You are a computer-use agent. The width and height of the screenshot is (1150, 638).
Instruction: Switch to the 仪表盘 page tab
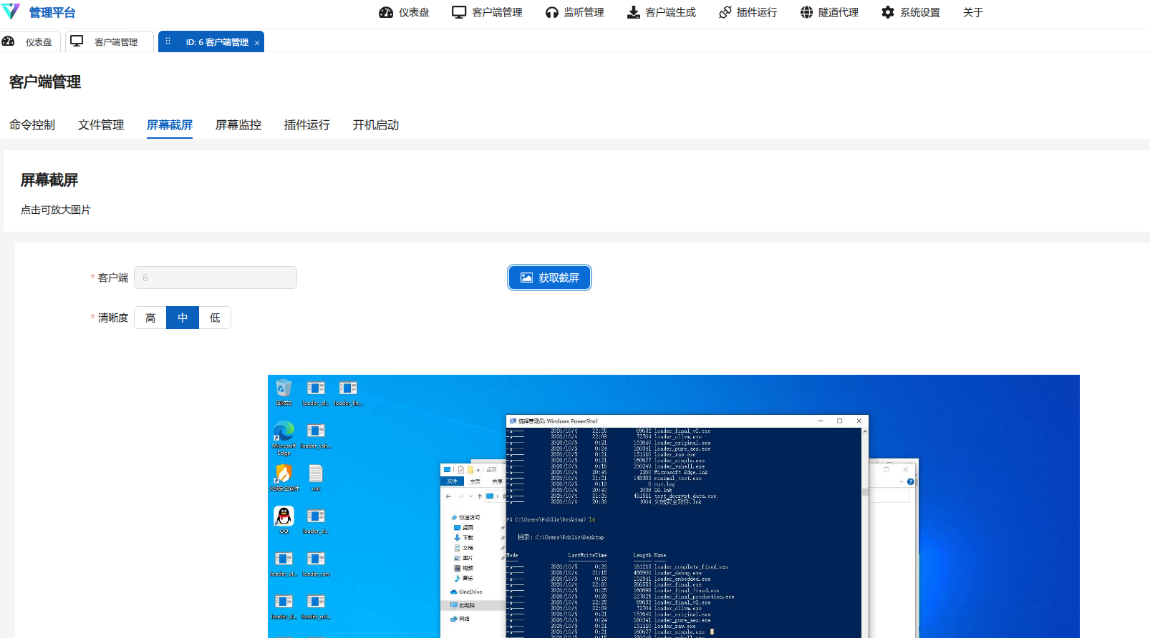29,41
